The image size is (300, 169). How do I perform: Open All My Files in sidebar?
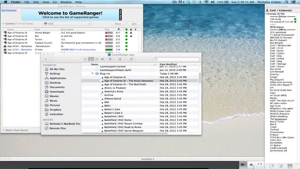[57, 69]
